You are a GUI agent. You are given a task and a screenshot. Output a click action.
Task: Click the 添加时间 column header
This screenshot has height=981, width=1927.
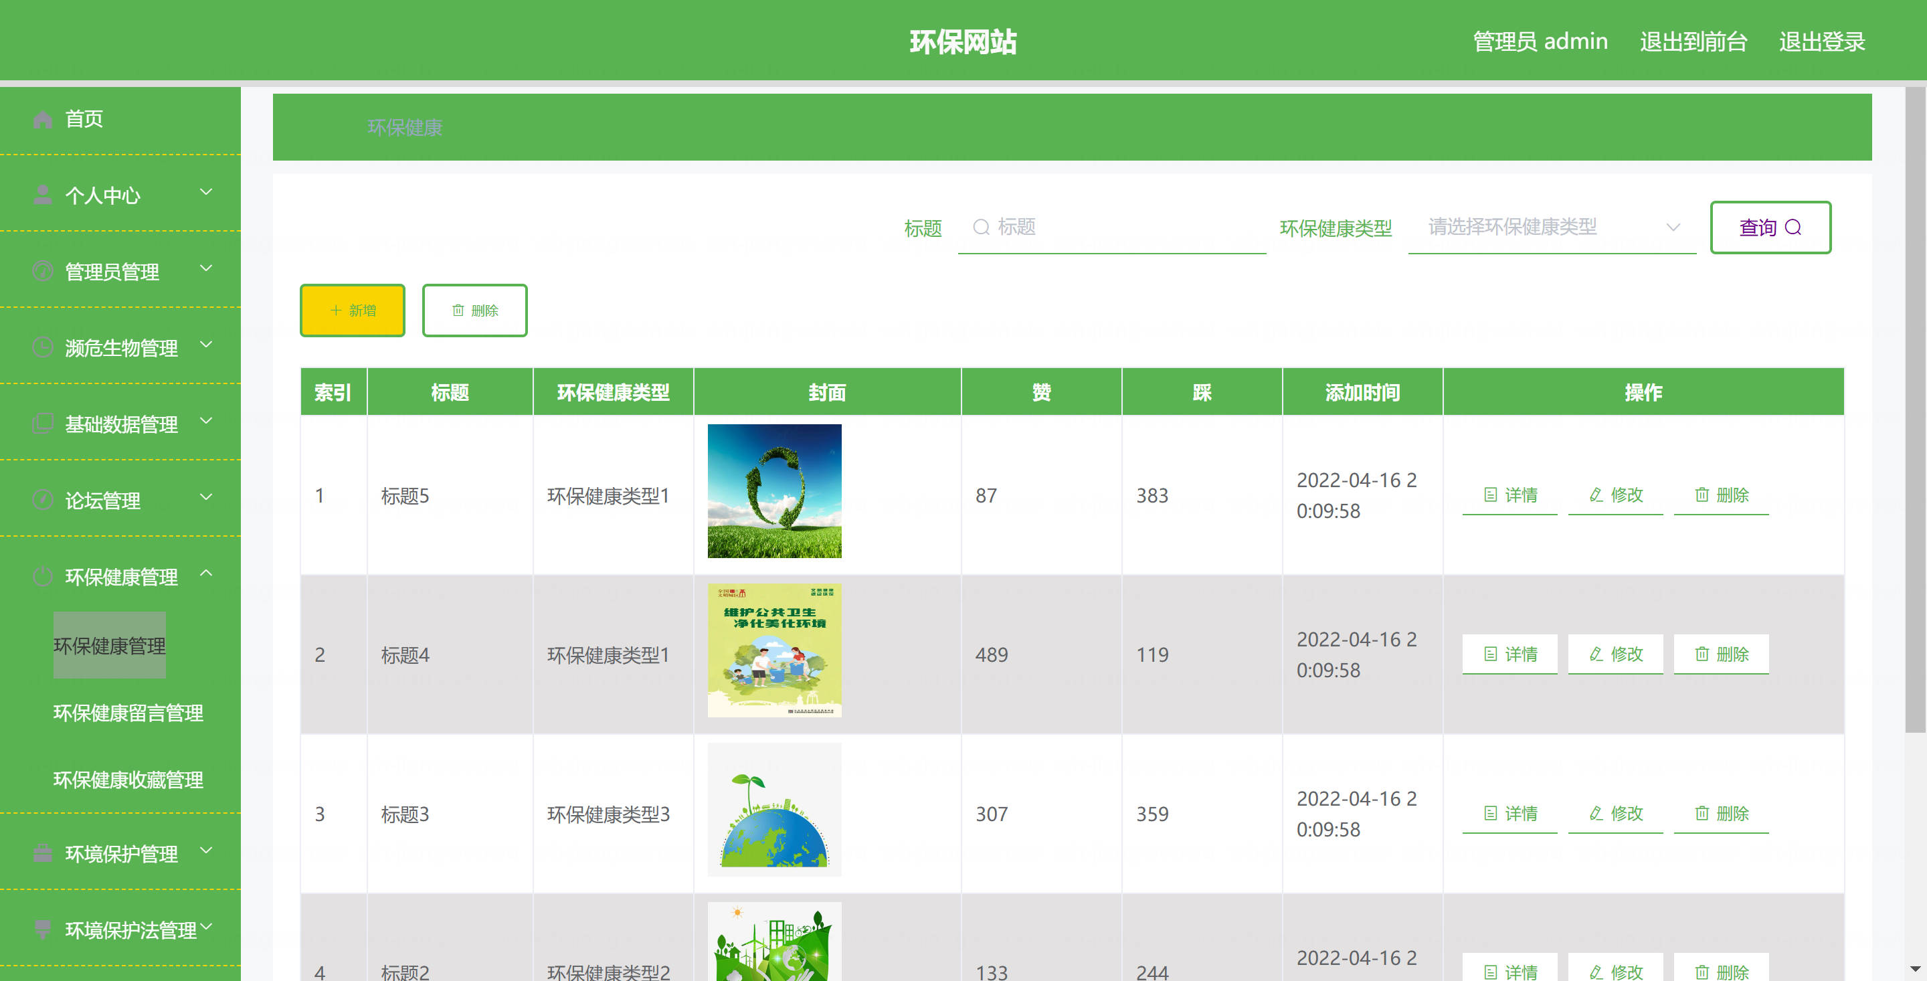point(1362,392)
